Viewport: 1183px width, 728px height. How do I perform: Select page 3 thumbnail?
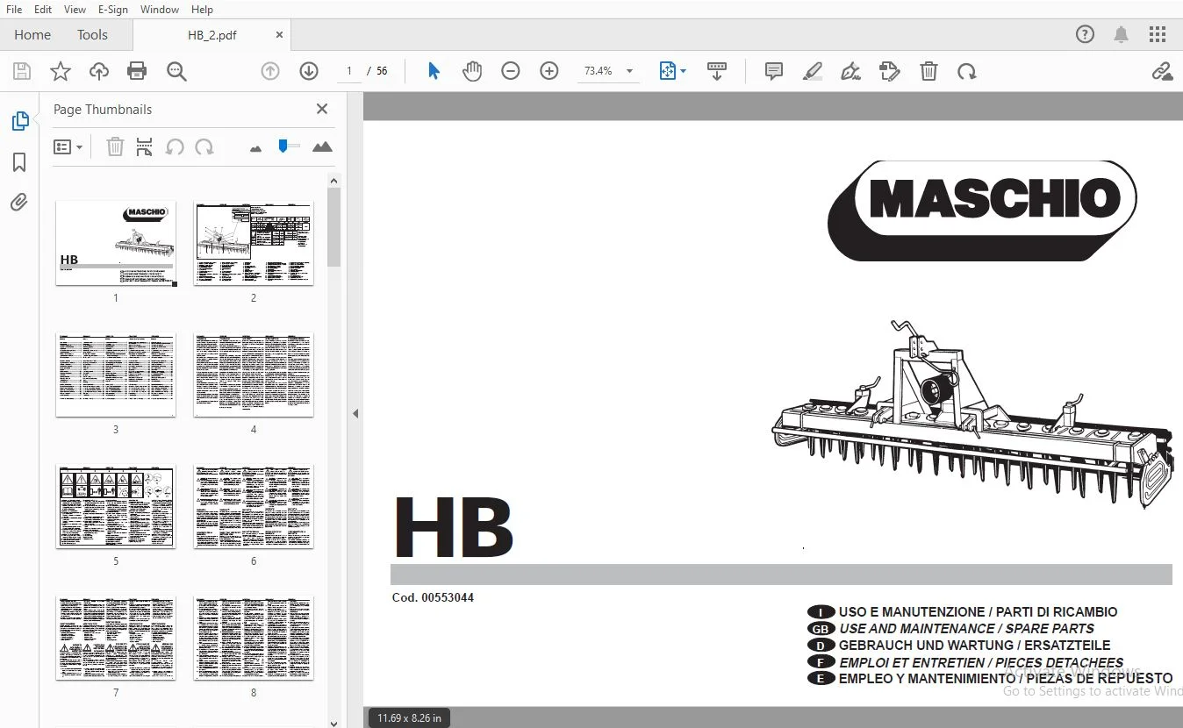(x=116, y=375)
